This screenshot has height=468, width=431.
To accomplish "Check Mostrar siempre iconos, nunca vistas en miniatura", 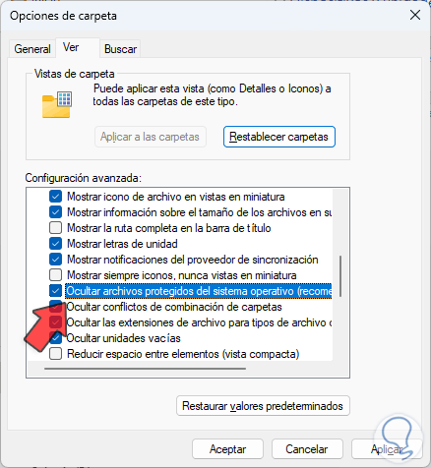I will 56,275.
